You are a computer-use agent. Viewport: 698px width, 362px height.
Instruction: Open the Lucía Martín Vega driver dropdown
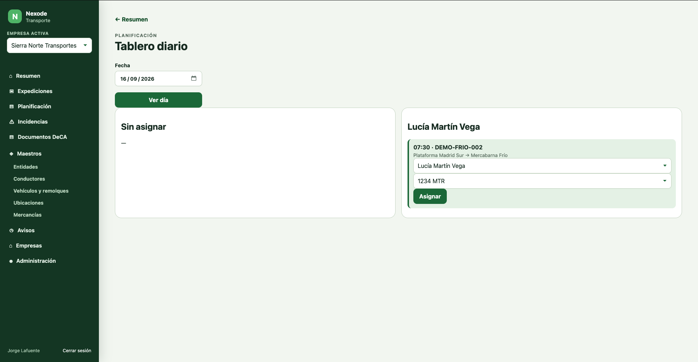click(542, 166)
